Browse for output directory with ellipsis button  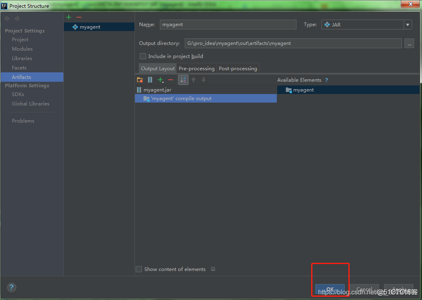(409, 43)
